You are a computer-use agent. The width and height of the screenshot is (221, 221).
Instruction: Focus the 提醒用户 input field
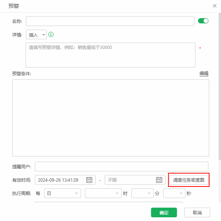[121, 166]
